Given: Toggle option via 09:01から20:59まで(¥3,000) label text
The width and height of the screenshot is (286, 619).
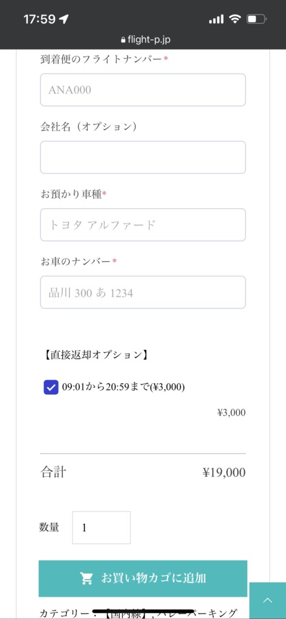Looking at the screenshot, I should click(123, 387).
